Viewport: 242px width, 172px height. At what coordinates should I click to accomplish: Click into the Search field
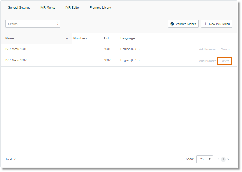33,24
